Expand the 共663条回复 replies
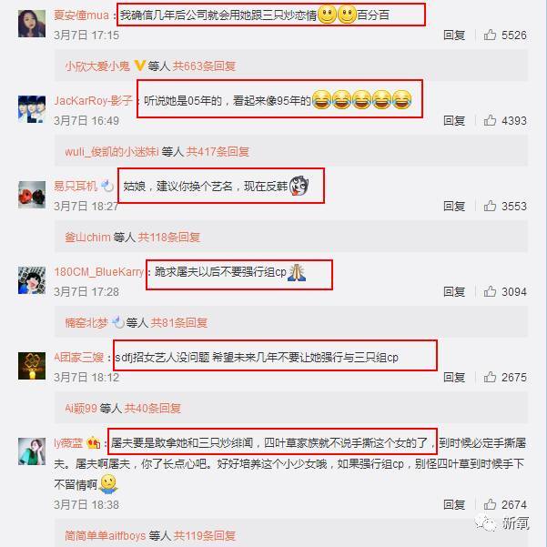Image resolution: width=547 pixels, height=547 pixels. tap(205, 66)
